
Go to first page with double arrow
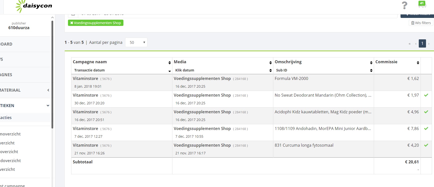410,44
